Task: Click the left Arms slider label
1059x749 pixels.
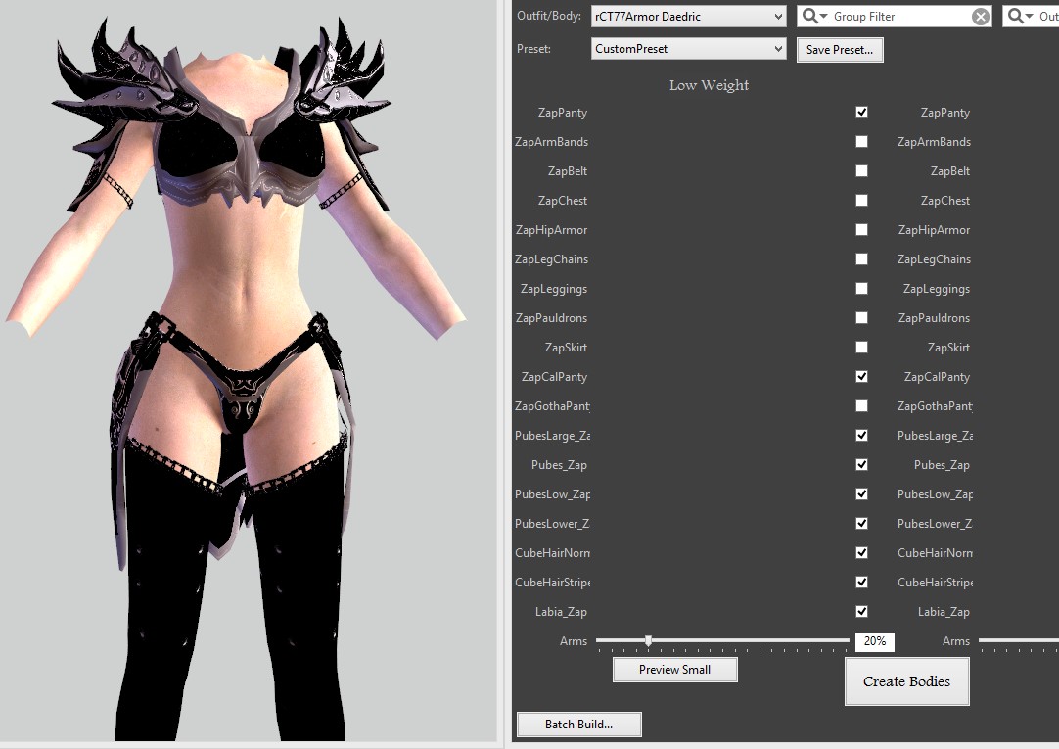Action: [x=574, y=641]
